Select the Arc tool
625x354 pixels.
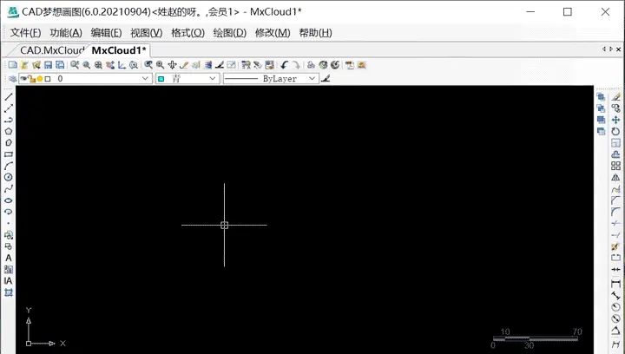point(9,166)
